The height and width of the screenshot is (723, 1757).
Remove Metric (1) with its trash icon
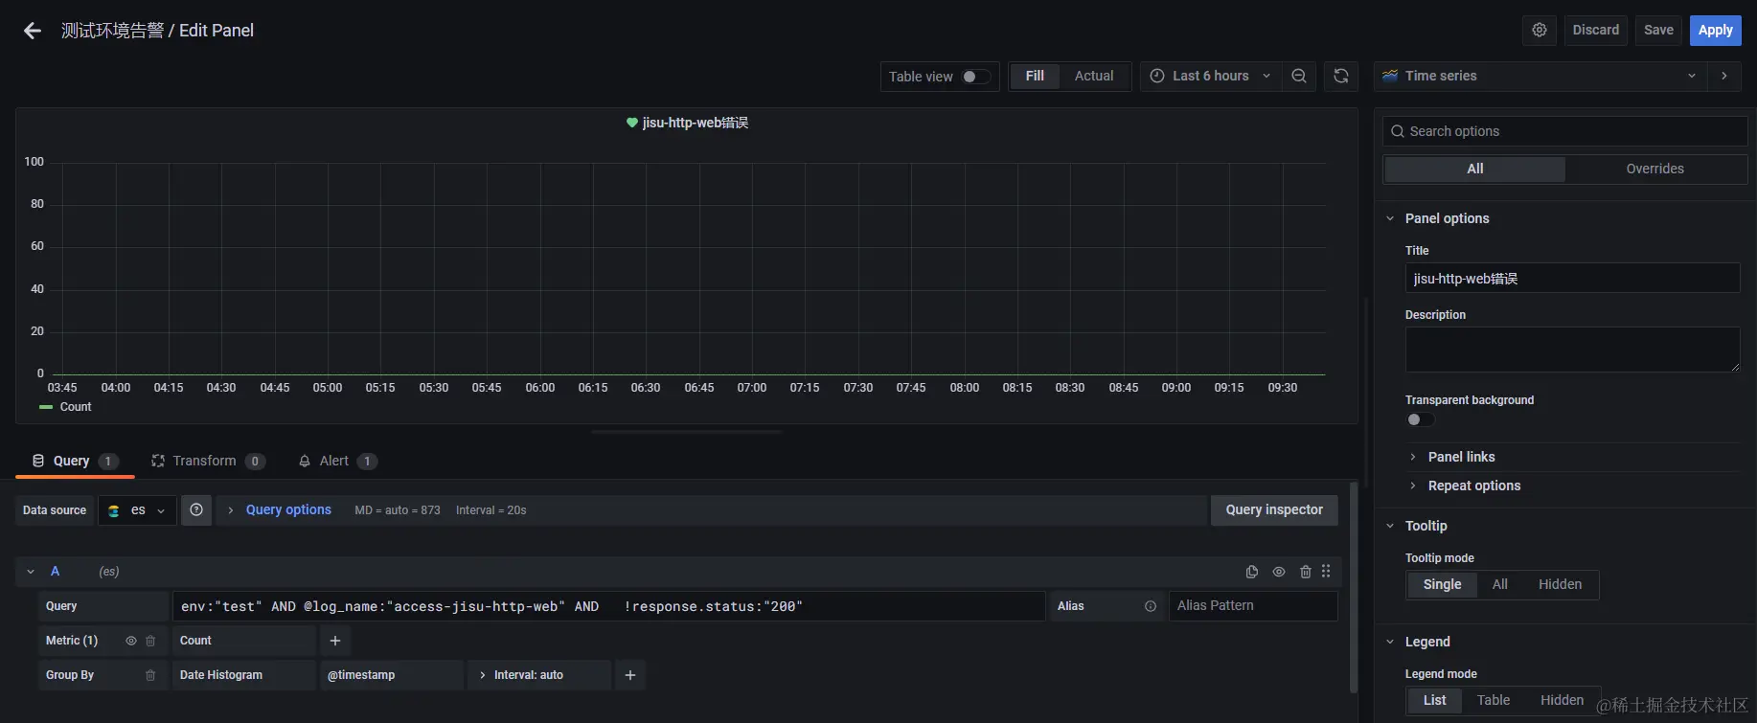pyautogui.click(x=150, y=641)
